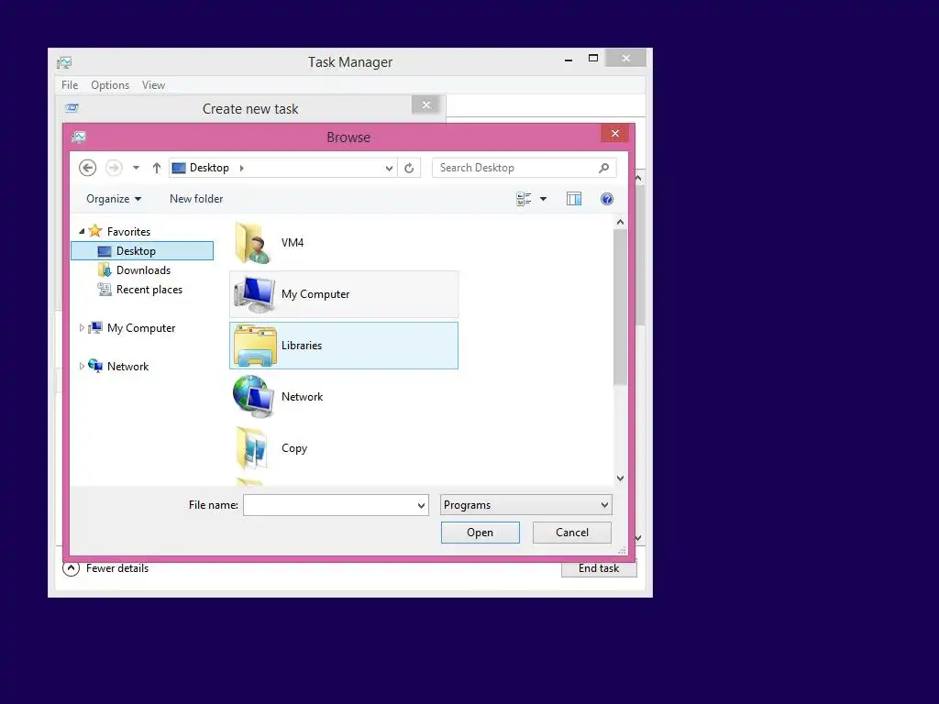Open the Organize menu
The height and width of the screenshot is (704, 939).
click(114, 199)
